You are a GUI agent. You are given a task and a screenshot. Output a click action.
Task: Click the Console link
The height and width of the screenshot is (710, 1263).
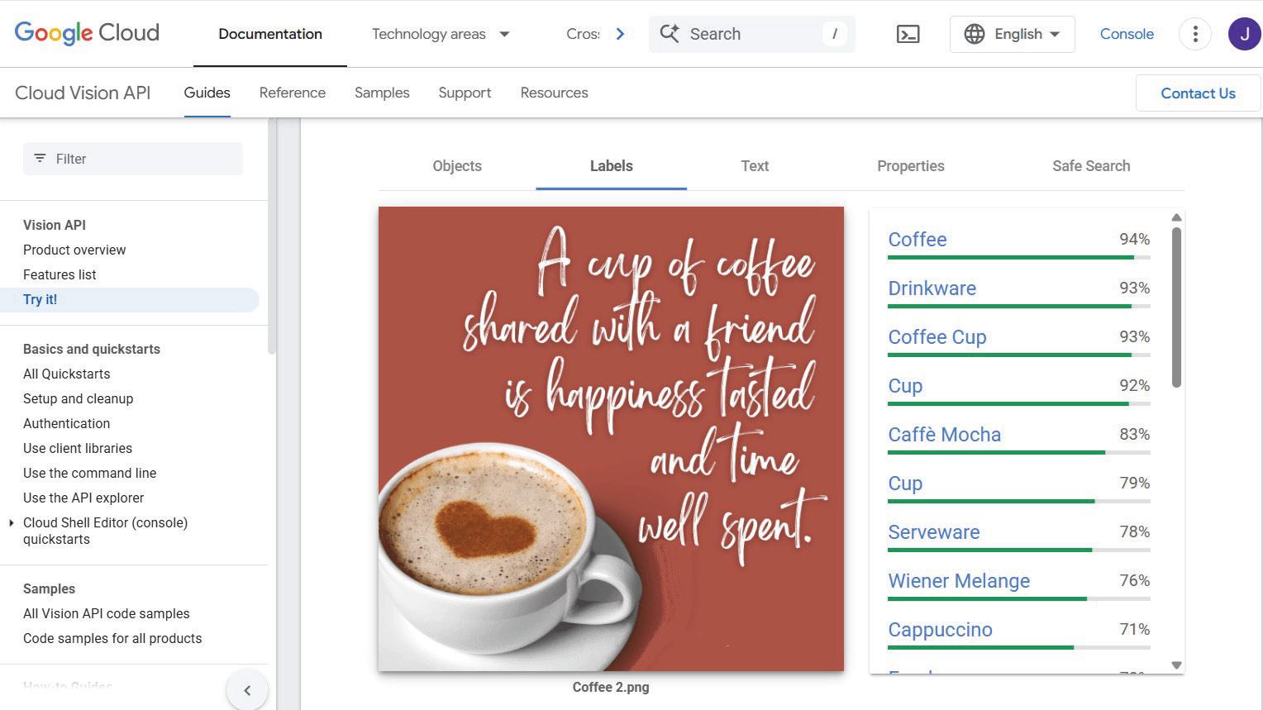[x=1127, y=34]
